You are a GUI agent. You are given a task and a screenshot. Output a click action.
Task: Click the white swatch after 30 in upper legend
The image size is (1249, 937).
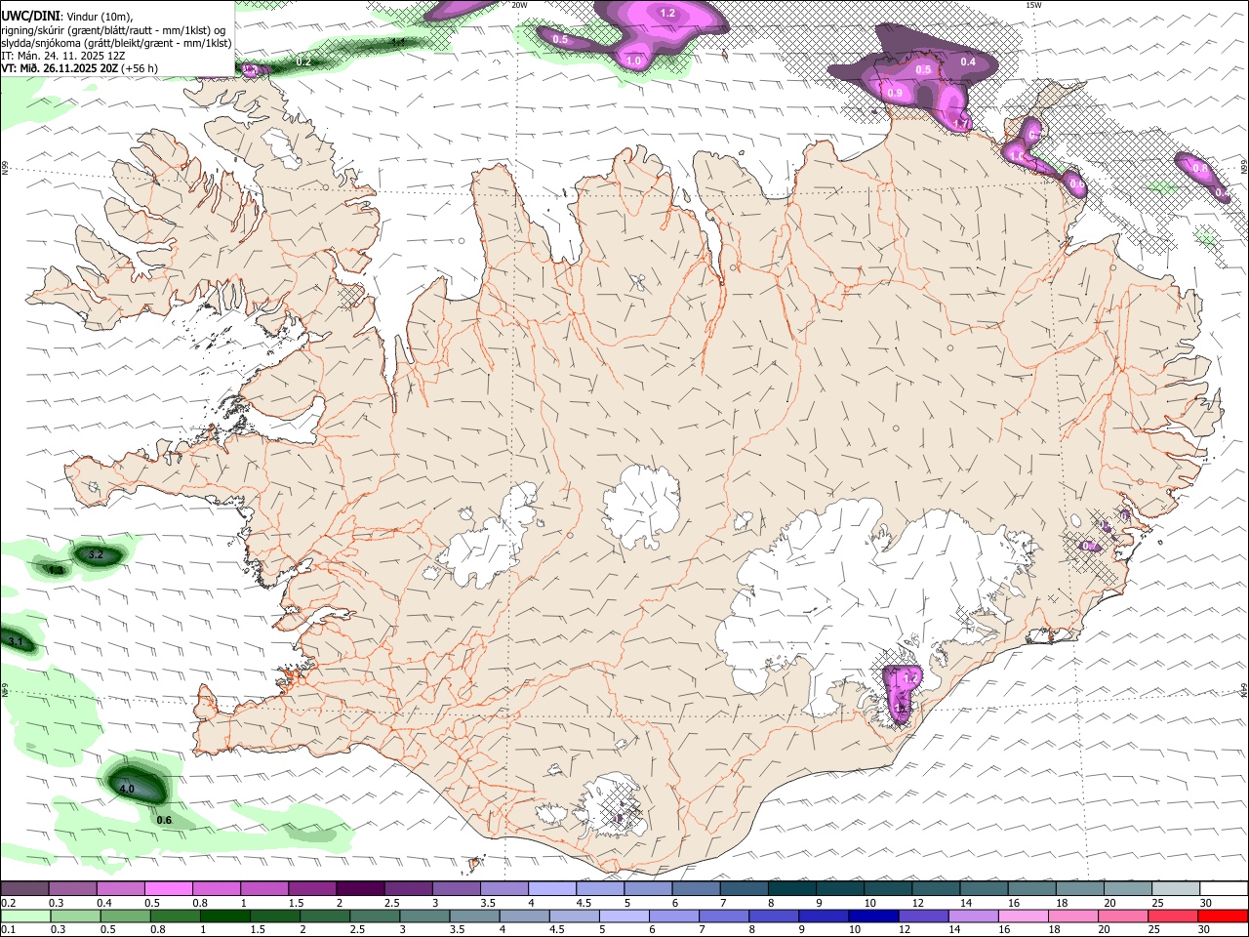pos(1224,888)
